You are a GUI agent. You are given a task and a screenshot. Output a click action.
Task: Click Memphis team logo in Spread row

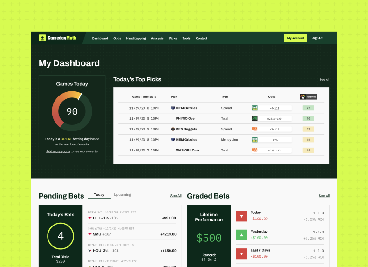click(173, 108)
